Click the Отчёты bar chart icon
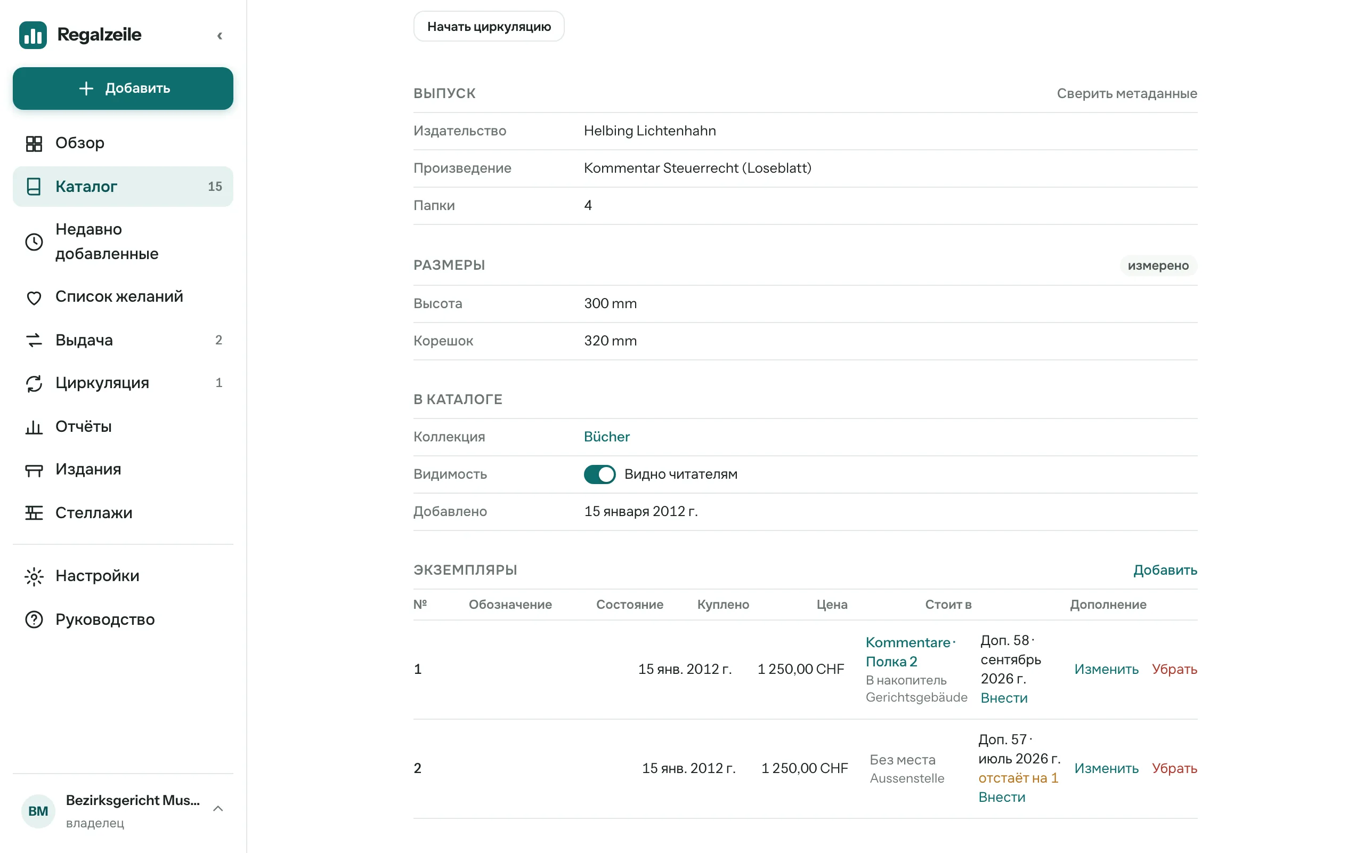1364x853 pixels. tap(34, 427)
